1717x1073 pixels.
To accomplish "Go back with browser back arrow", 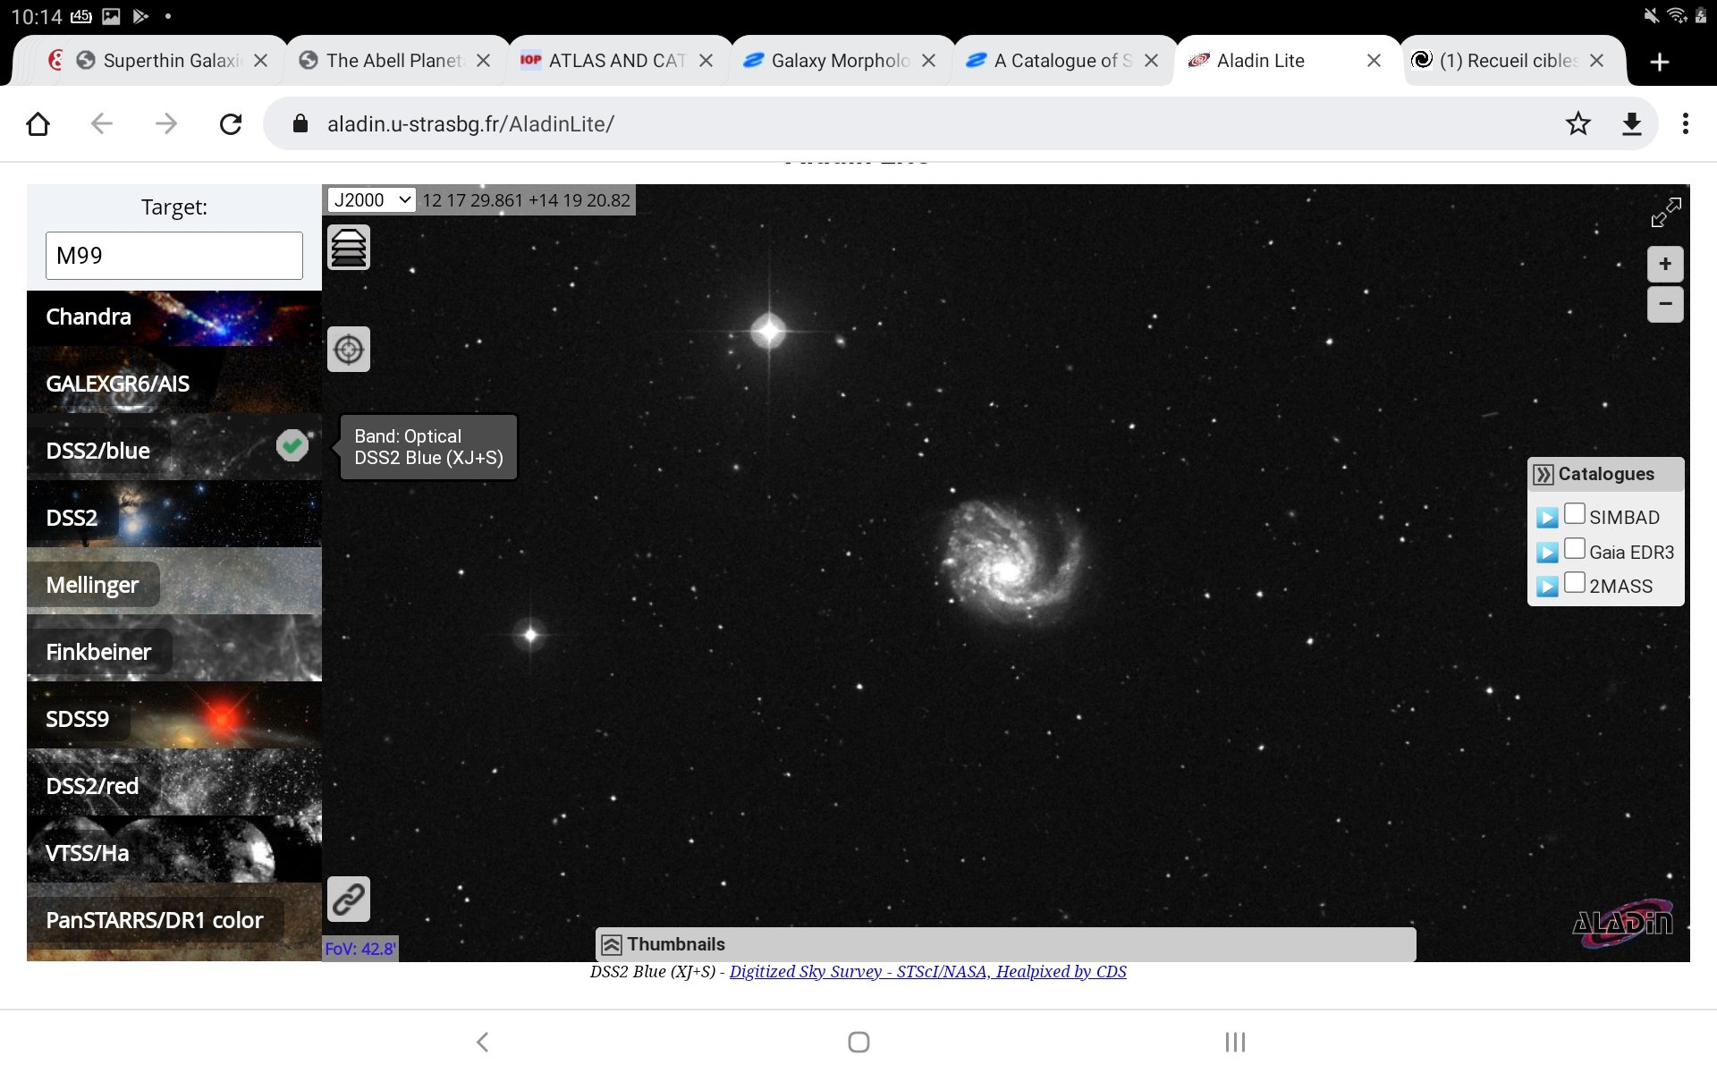I will pos(102,123).
